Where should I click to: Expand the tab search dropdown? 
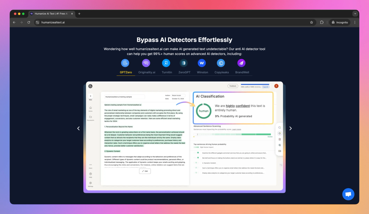coord(355,13)
